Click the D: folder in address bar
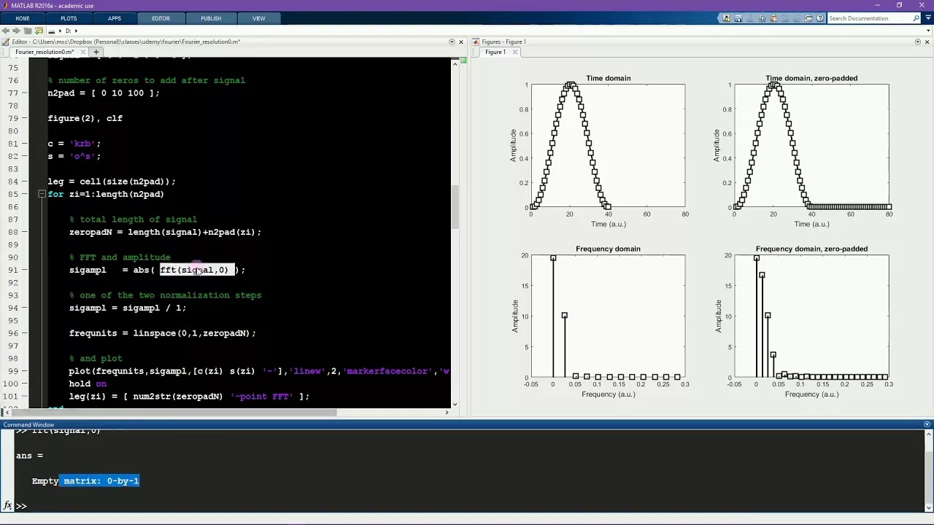Image resolution: width=934 pixels, height=525 pixels. coord(68,31)
